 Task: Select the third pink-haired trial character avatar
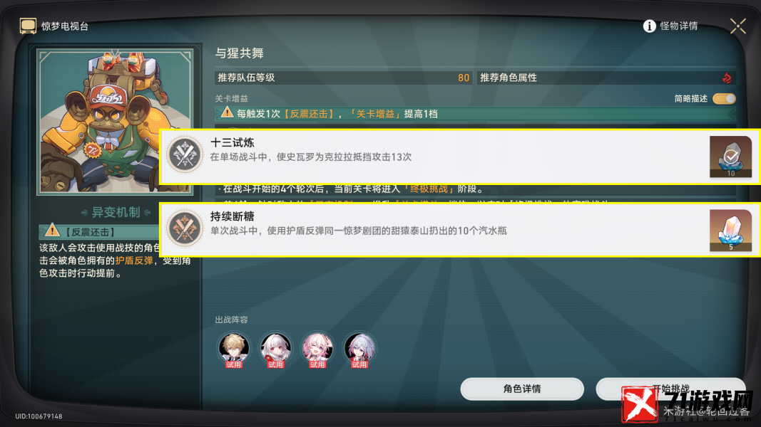[x=317, y=349]
